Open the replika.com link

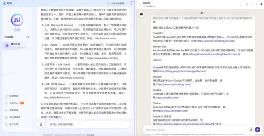coord(167,98)
